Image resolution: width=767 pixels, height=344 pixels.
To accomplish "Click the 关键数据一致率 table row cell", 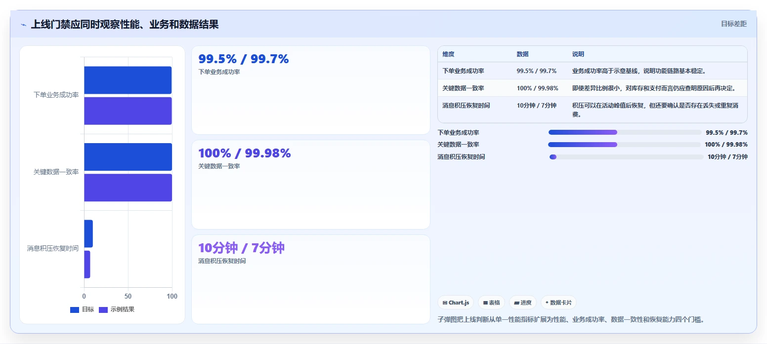I will [464, 88].
